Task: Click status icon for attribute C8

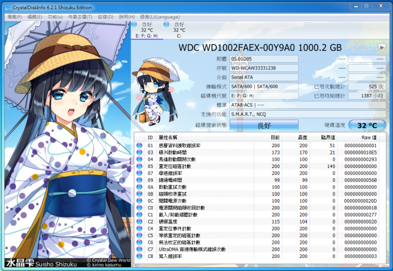Action: (x=139, y=256)
